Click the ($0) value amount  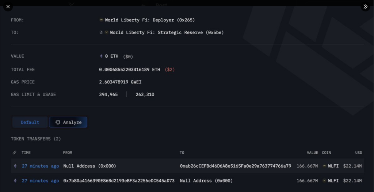click(128, 56)
